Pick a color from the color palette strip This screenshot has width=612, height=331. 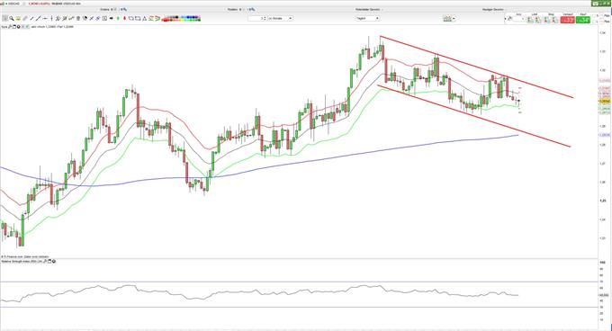pos(182,18)
